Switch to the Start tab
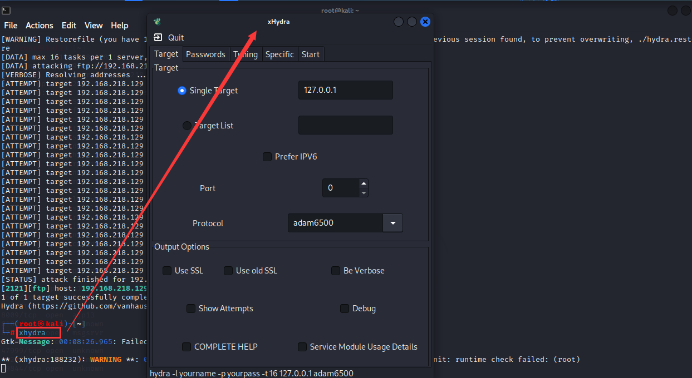 311,54
